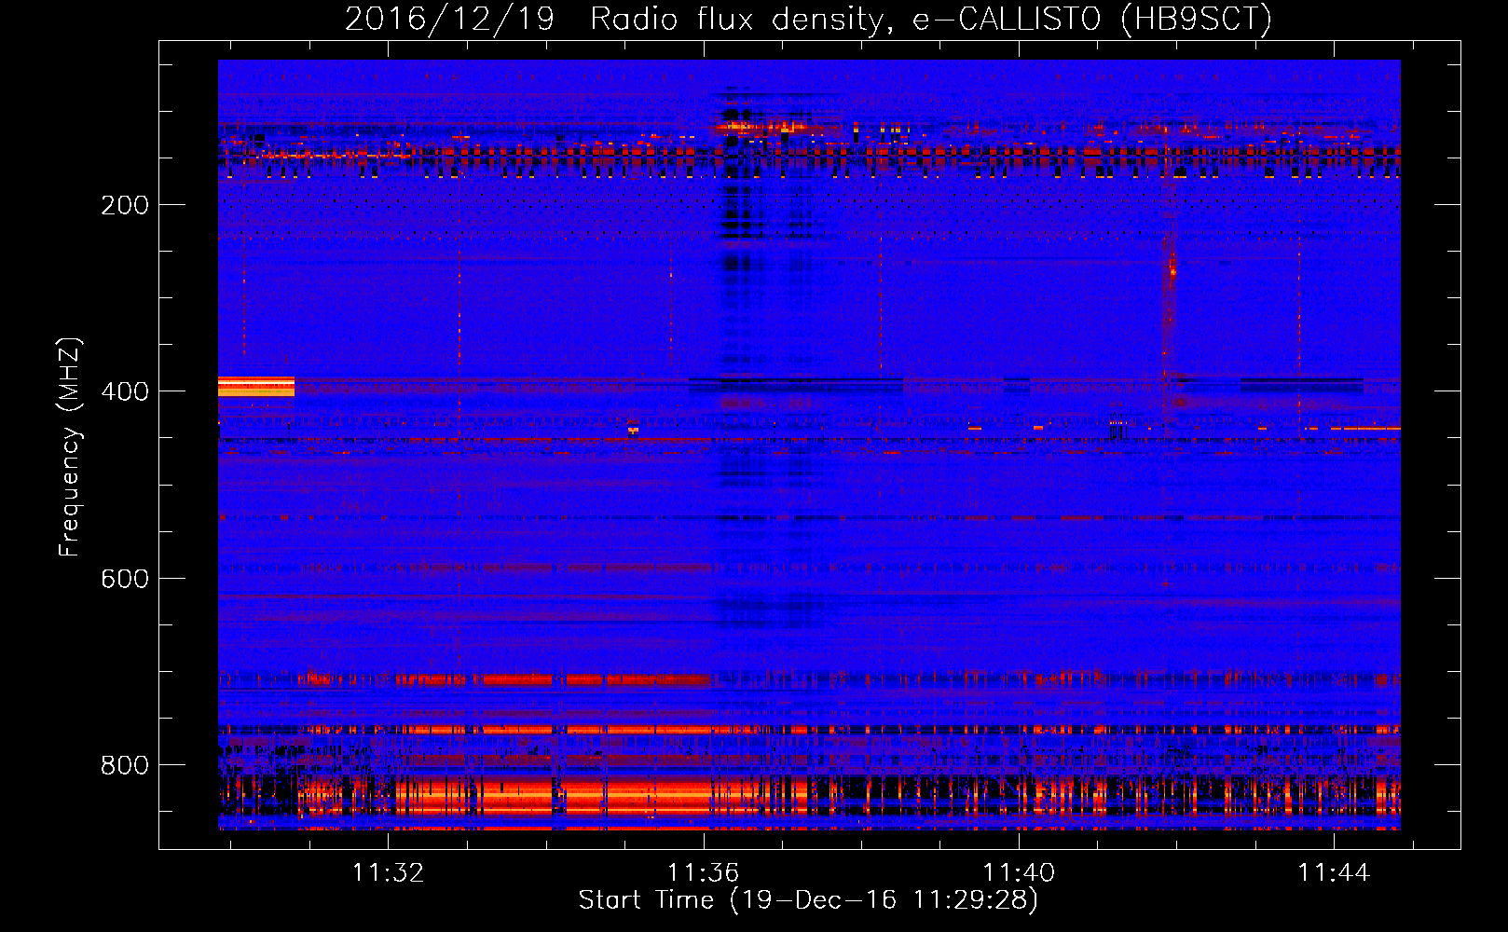Click the 11:36 time tick label
The image size is (1508, 932).
pyautogui.click(x=703, y=872)
